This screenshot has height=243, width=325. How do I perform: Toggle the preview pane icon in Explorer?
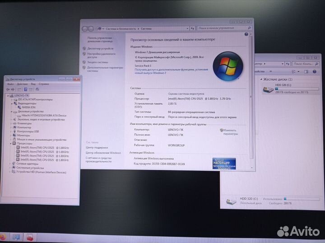(x=306, y=71)
